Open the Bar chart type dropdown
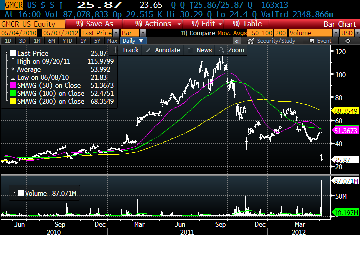This screenshot has width=360, height=256. pos(143,33)
